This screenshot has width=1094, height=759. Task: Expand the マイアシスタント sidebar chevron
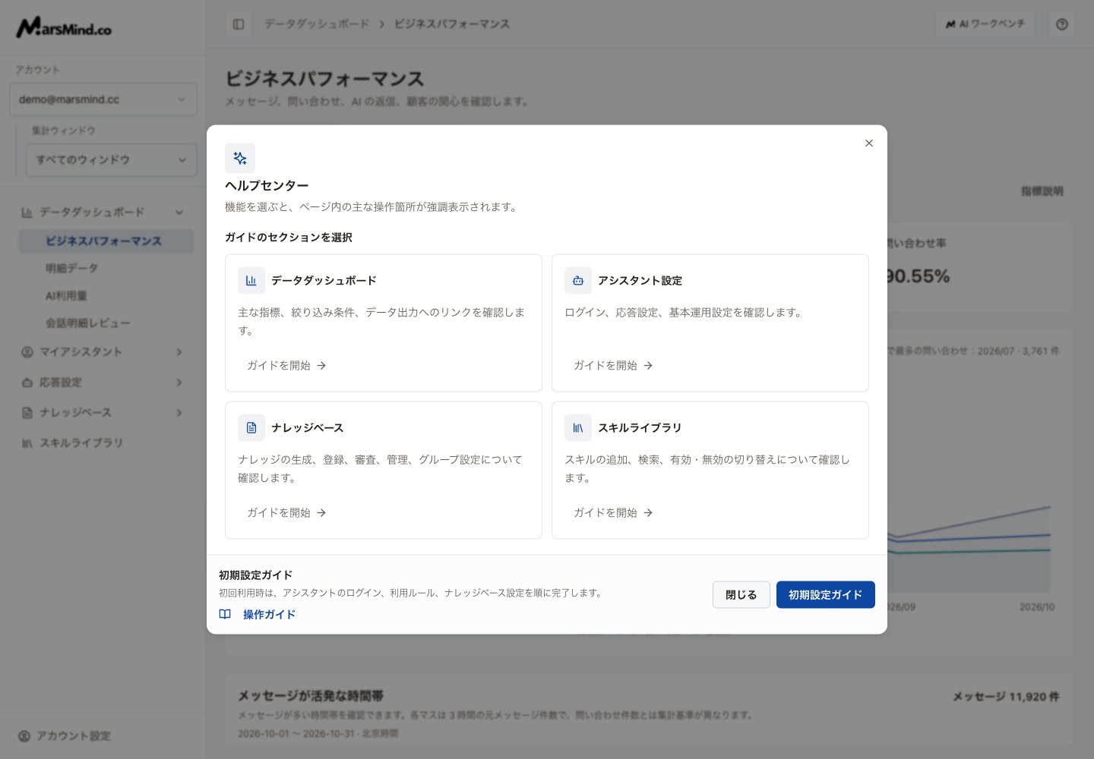tap(179, 352)
